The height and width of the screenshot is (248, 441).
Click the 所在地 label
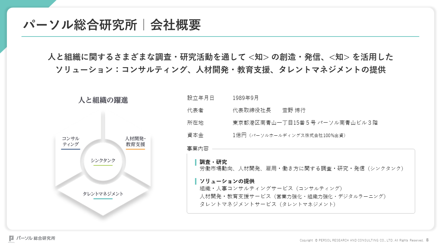[195, 123]
